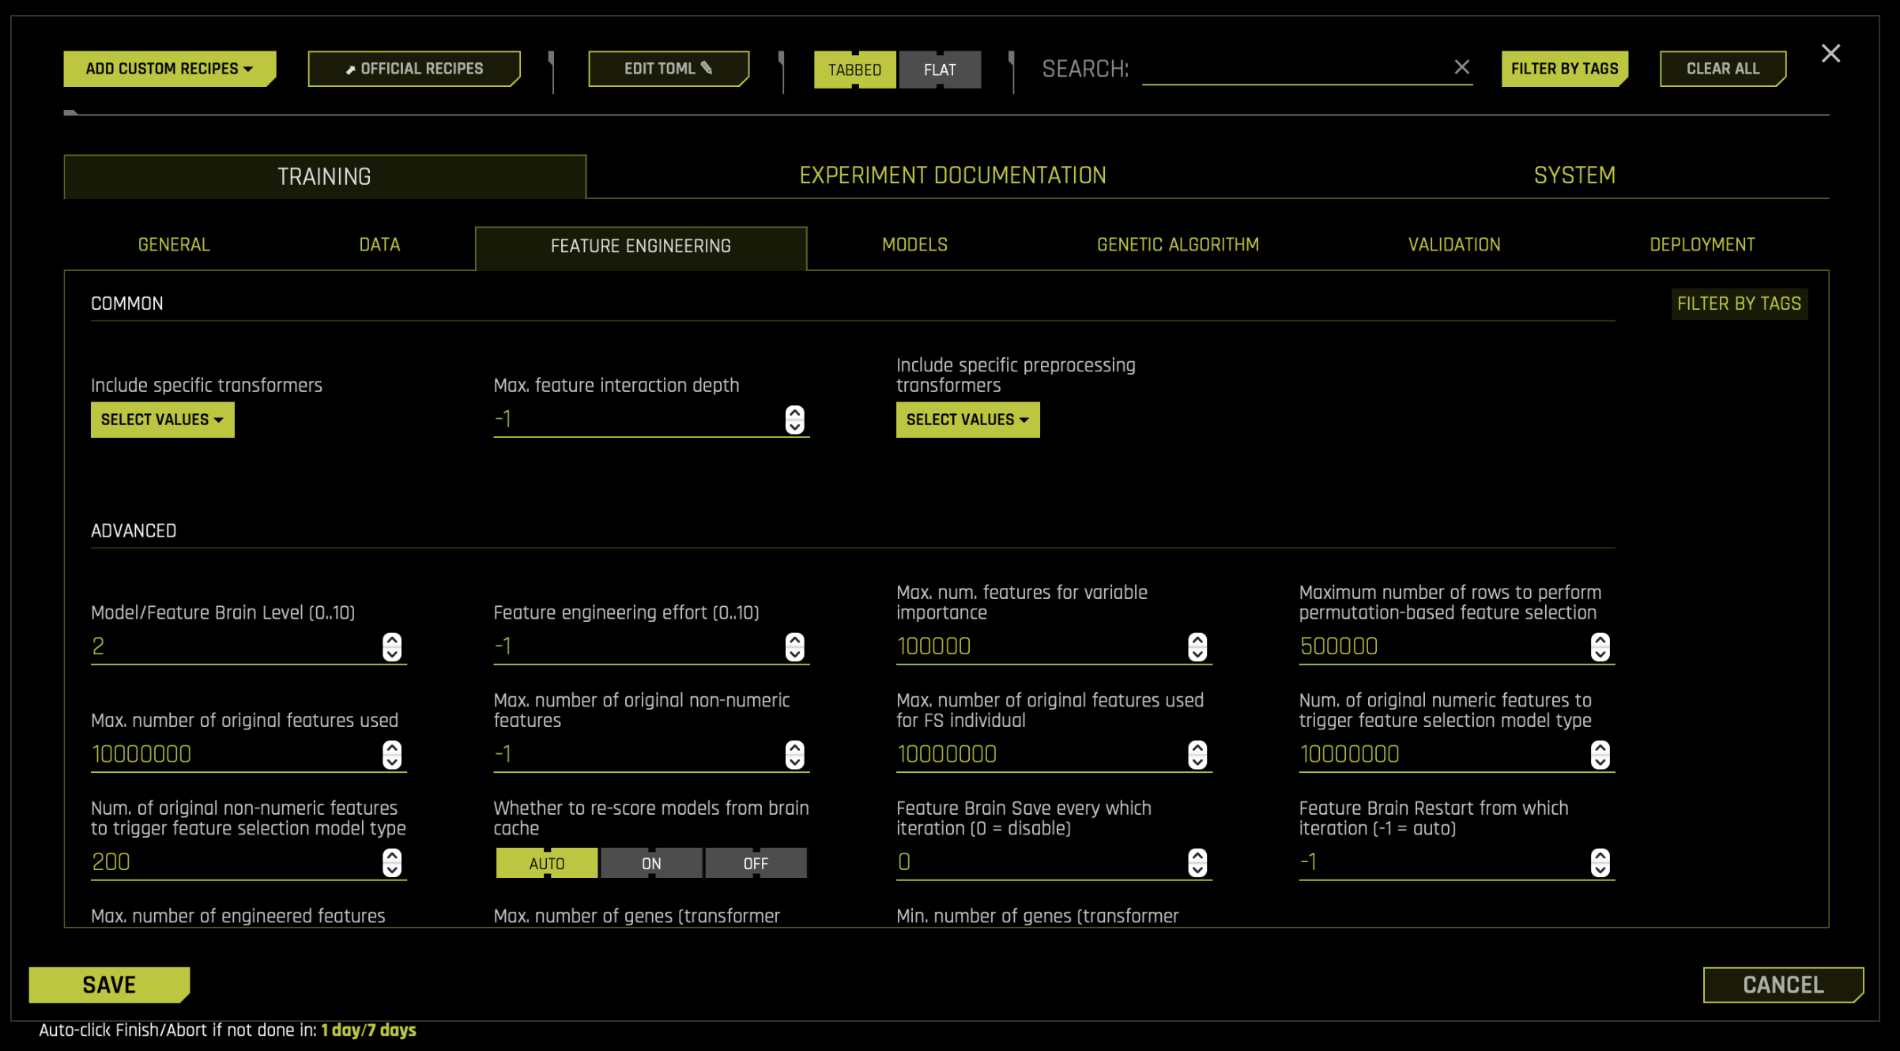Screen dimensions: 1900x1051
Task: Switch to Genetic Algorithm tab
Action: 1178,245
